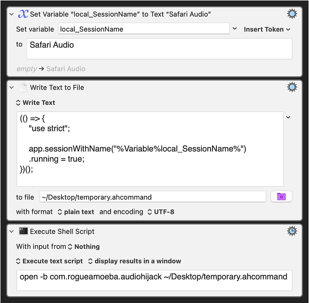The image size is (309, 303).
Task: Open gear menu for Set Variable action
Action: 292,14
